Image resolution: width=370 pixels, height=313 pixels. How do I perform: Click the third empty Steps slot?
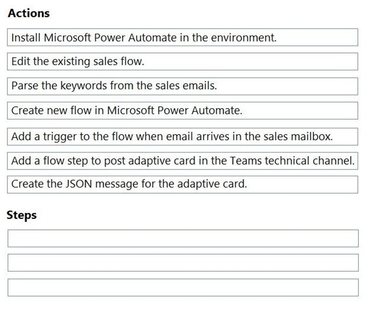click(183, 288)
